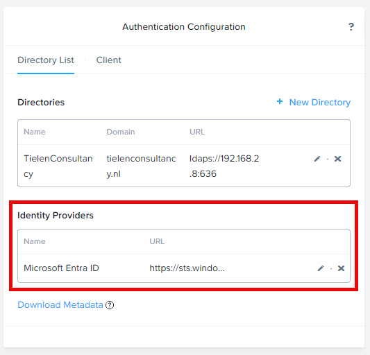Select the TielenConsultancy name cell
The image size is (370, 355).
tap(58, 166)
